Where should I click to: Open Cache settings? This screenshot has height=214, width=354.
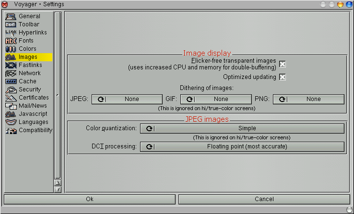point(29,81)
